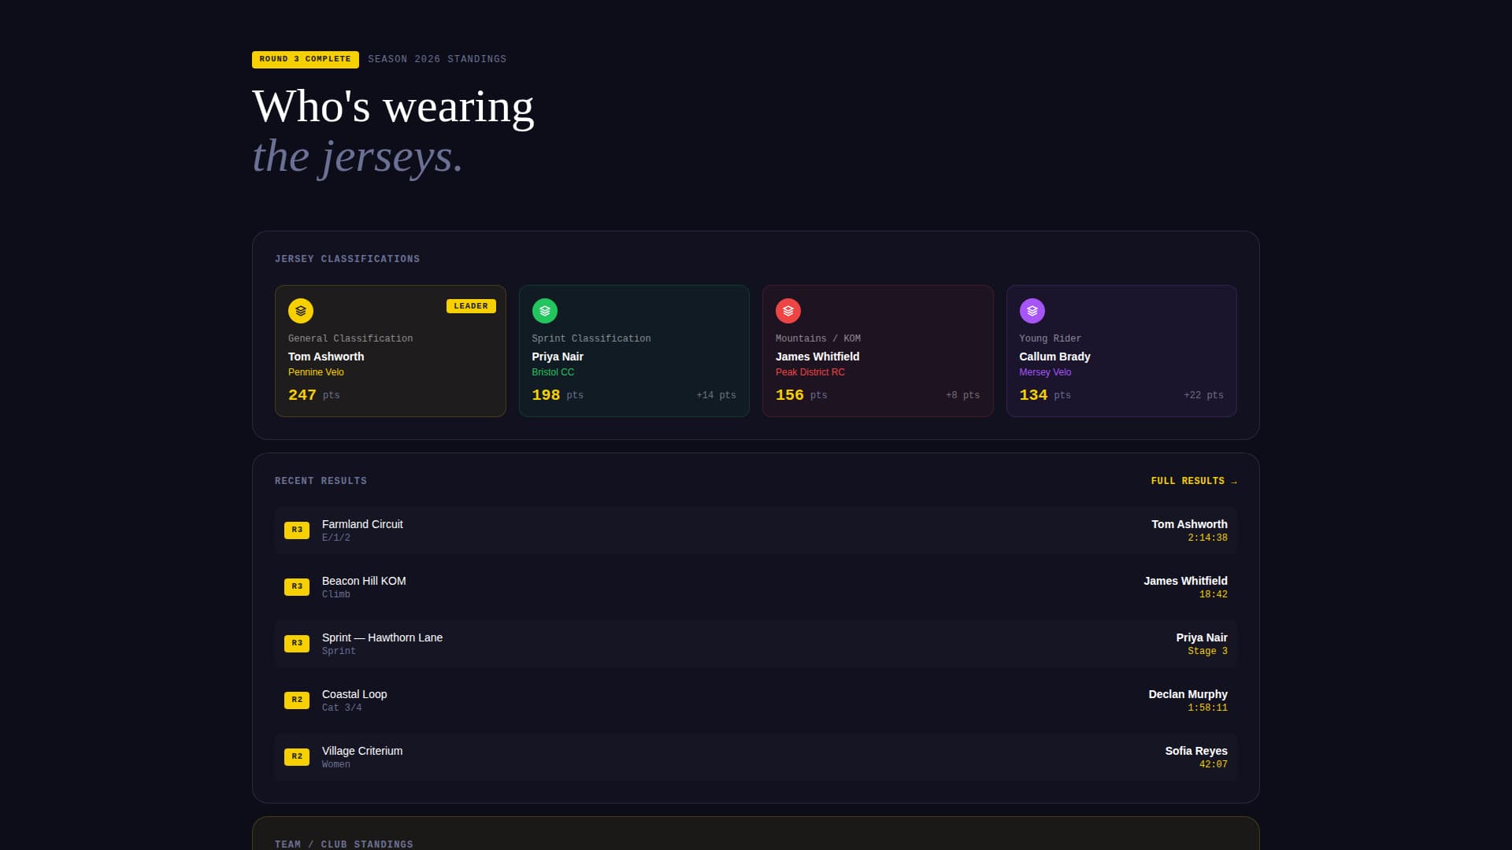1512x850 pixels.
Task: Click the E/1/2 category label
Action: (336, 538)
